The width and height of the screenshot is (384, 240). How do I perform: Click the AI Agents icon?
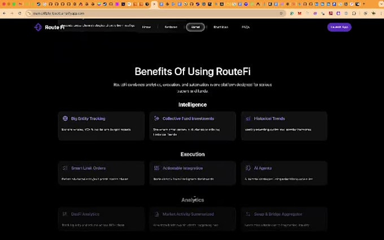tap(248, 168)
